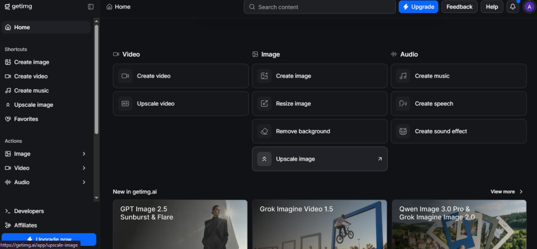Viewport: 537px width, 249px height.
Task: Click the Create speech icon
Action: pyautogui.click(x=403, y=104)
